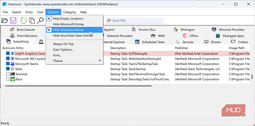
Task: Click the Microsoft Teams entry icon
Action: click(13, 64)
